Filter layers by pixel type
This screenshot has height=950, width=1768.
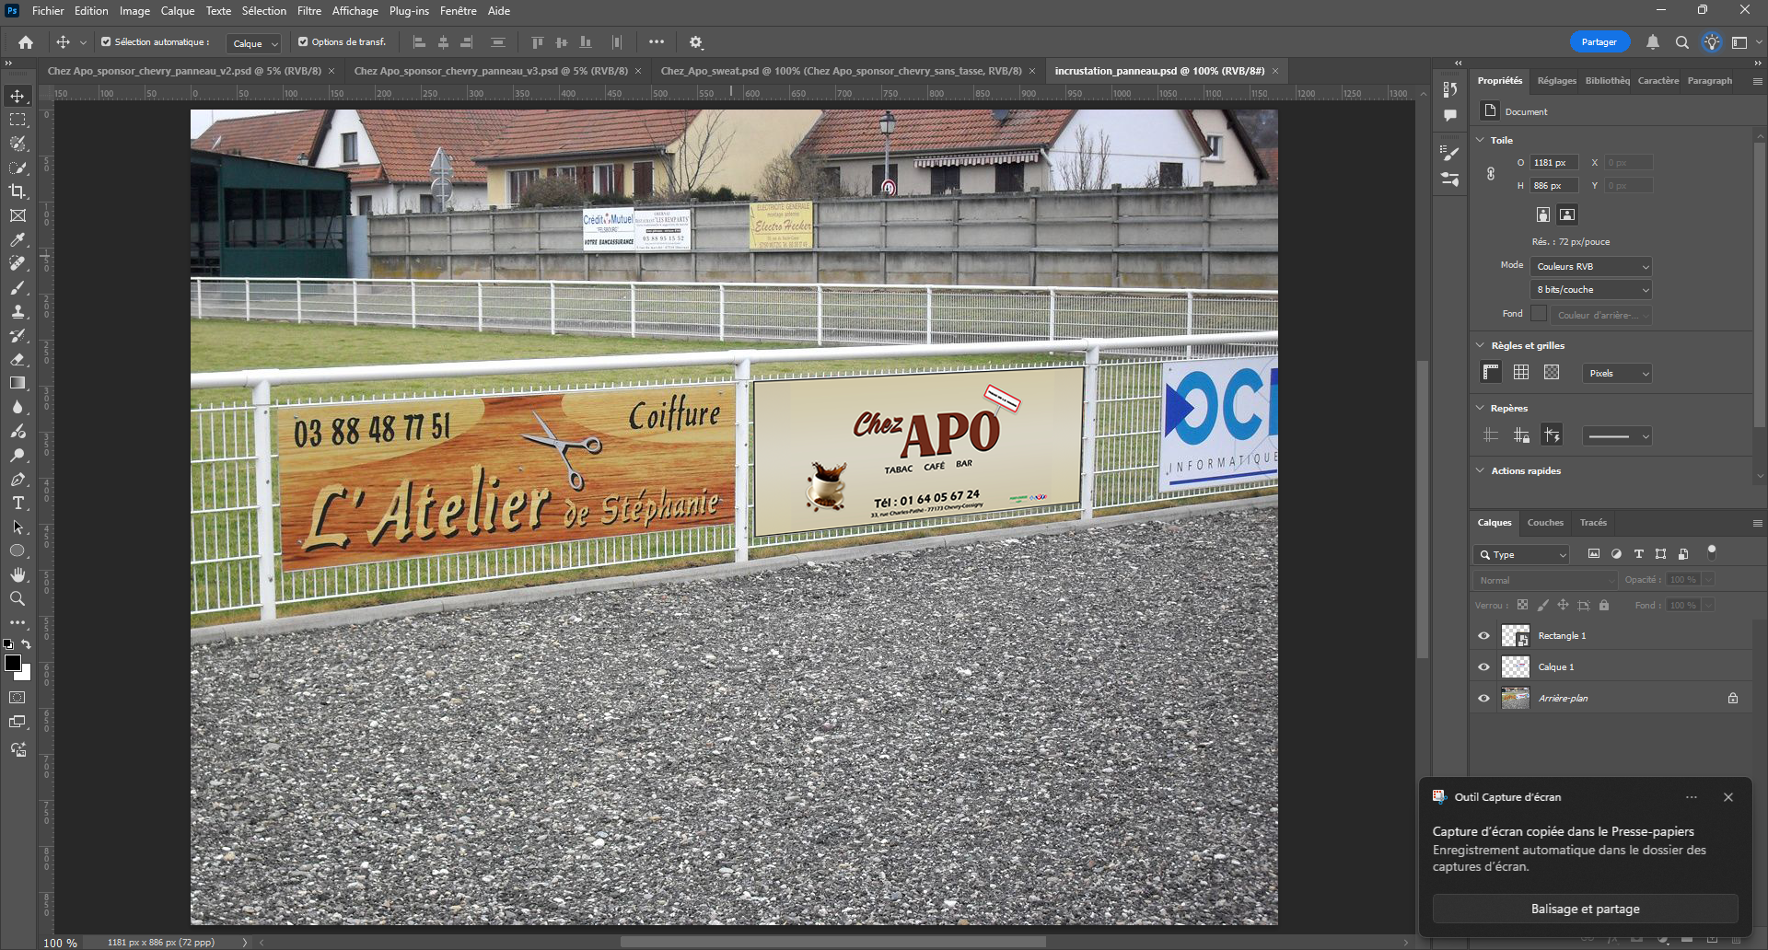[1594, 554]
